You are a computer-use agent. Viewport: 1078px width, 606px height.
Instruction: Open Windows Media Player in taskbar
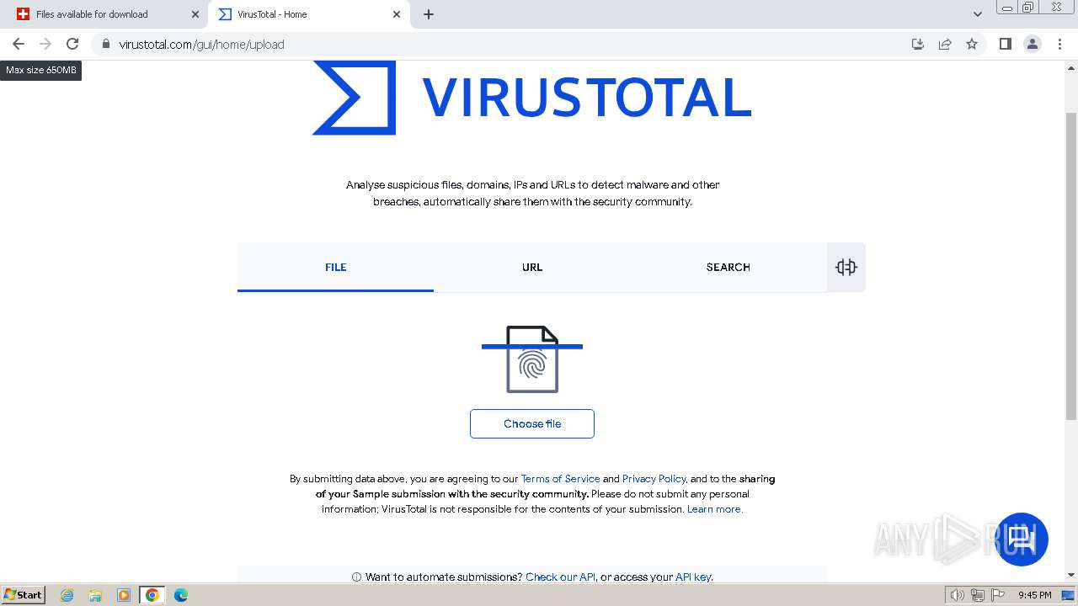click(x=124, y=595)
